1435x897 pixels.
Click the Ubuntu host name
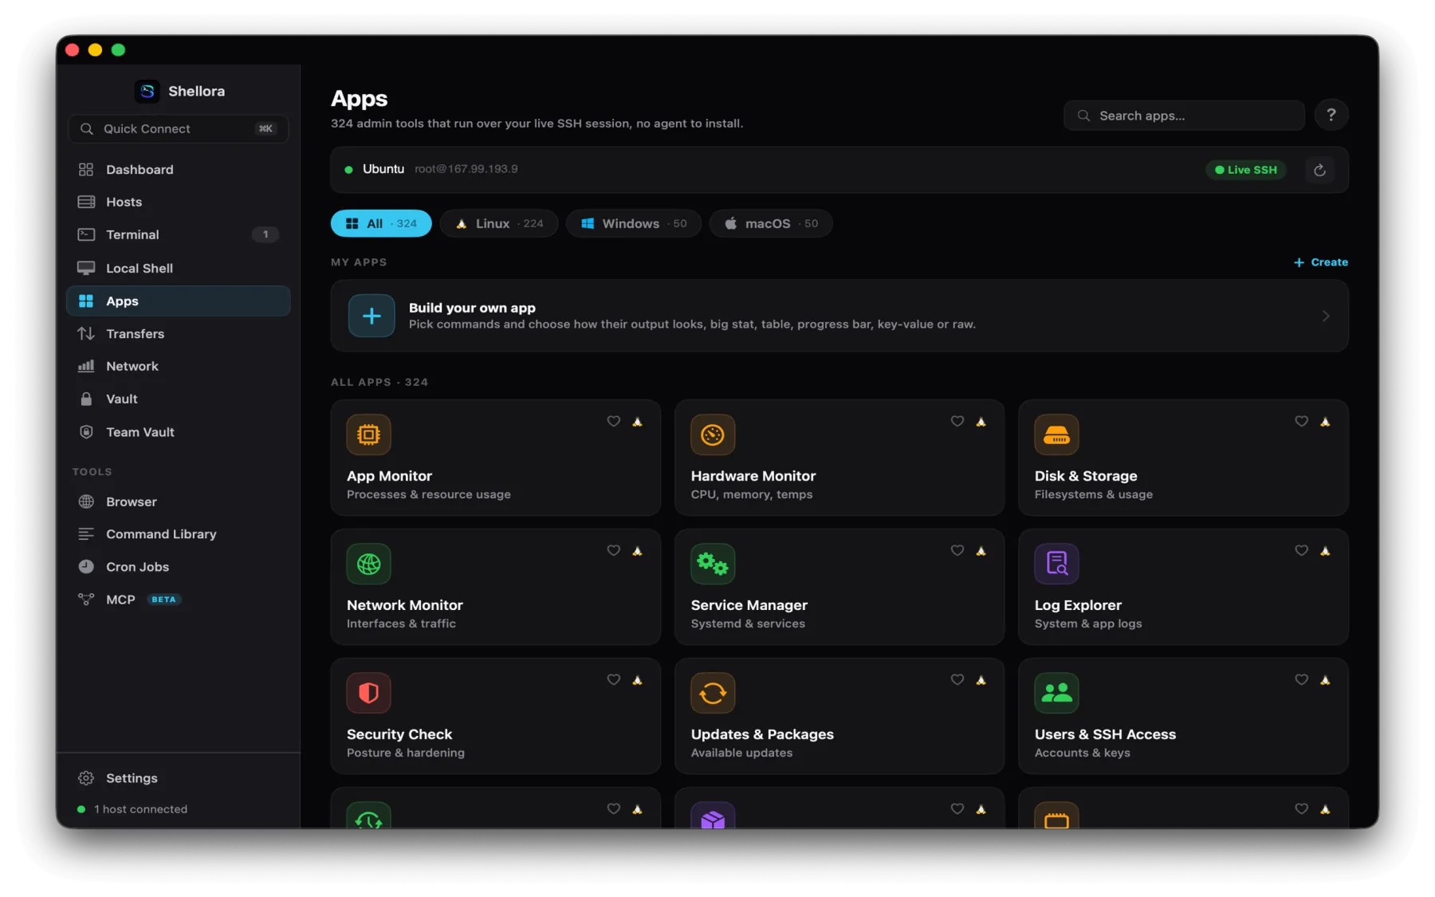point(383,169)
